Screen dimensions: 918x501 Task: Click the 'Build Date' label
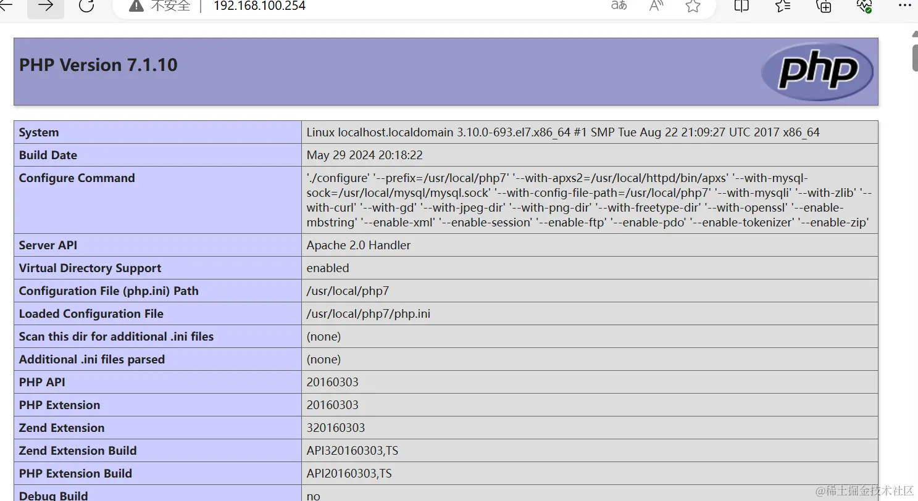point(48,155)
